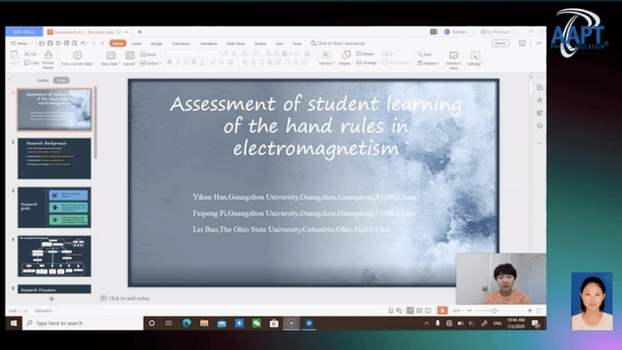Switch to Reading view in status bar
The width and height of the screenshot is (622, 350).
[429, 310]
